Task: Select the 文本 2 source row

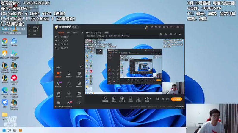Action: 69,44
